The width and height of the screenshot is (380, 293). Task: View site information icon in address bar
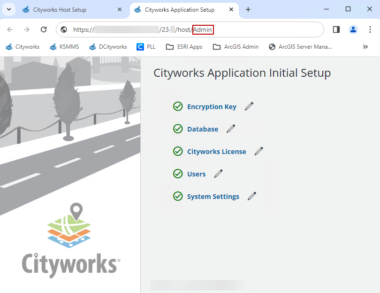point(64,29)
